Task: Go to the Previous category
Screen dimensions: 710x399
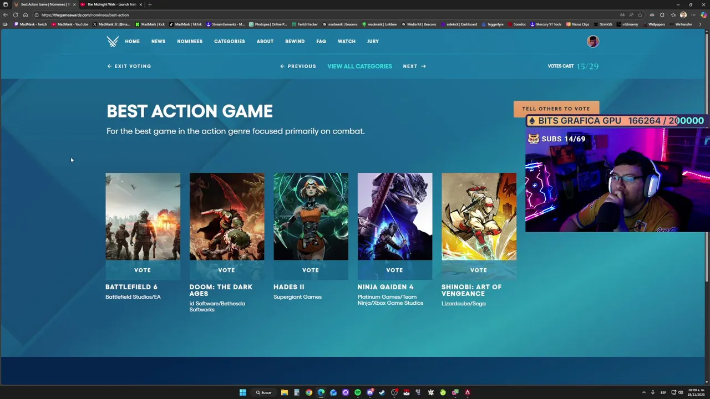Action: click(298, 66)
